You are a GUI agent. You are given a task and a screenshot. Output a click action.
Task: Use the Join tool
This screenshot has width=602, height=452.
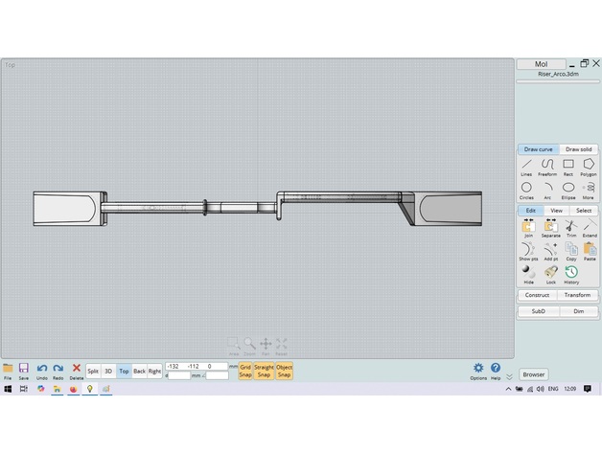pyautogui.click(x=528, y=227)
